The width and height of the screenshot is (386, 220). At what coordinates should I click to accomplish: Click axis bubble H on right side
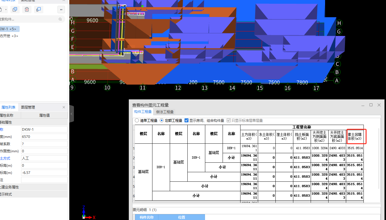[339, 23]
